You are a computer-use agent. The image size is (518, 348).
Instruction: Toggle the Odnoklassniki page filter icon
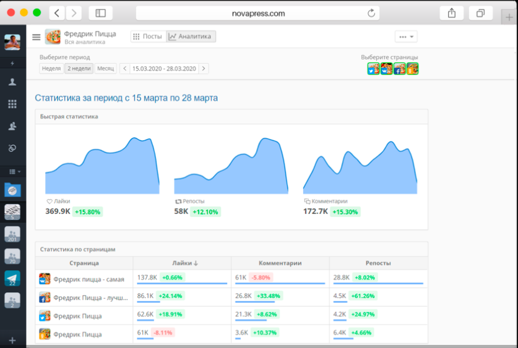412,69
